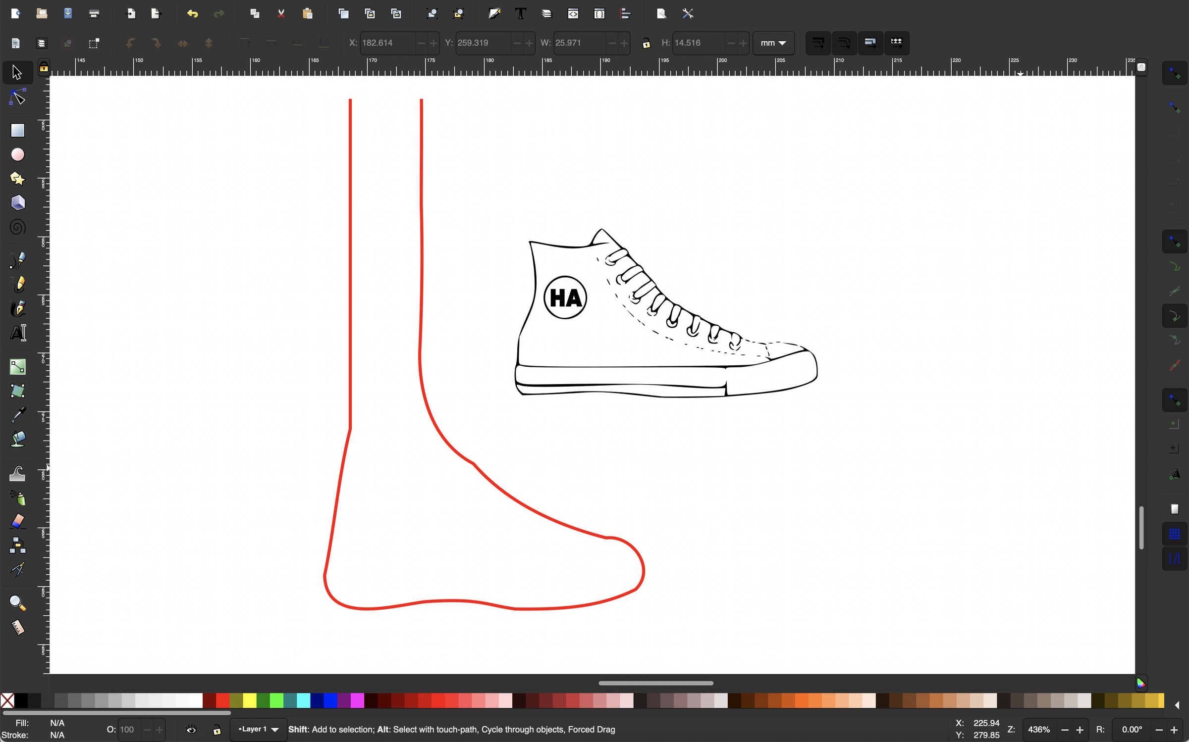Select the Text tool in toolbox
Screen dimensions: 1189x742
(18, 333)
